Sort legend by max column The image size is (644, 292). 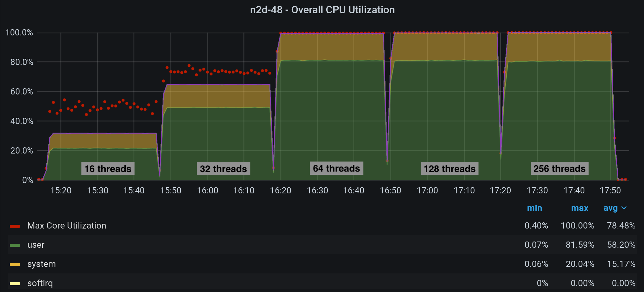click(x=580, y=208)
